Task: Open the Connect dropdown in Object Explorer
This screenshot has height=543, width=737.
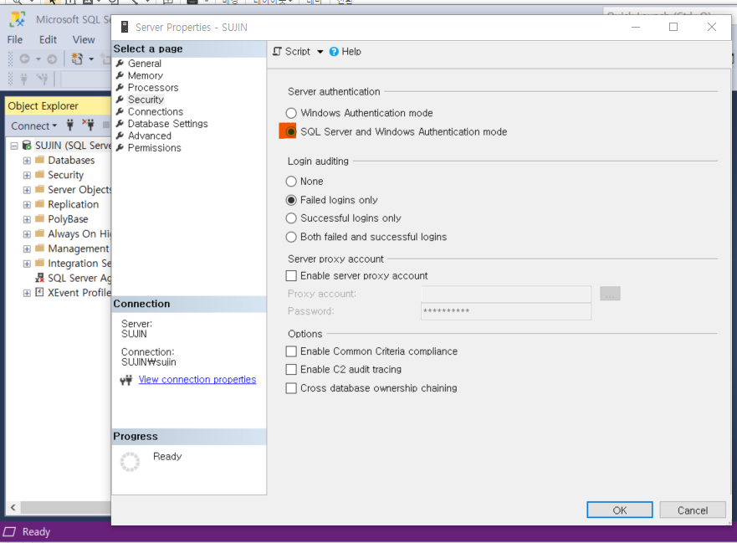Action: tap(33, 126)
